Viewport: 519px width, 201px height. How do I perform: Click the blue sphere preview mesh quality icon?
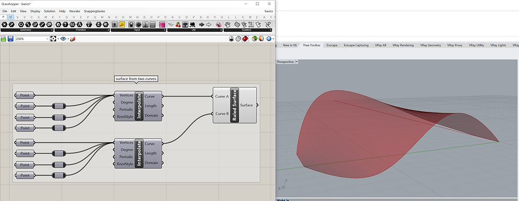click(269, 39)
